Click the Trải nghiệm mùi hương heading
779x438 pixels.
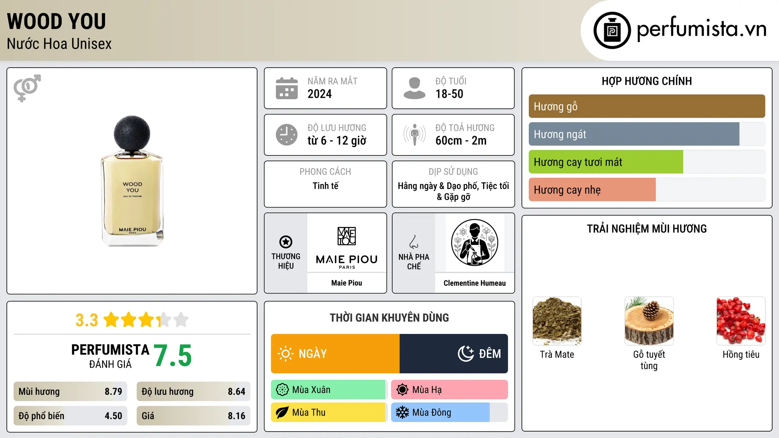647,229
